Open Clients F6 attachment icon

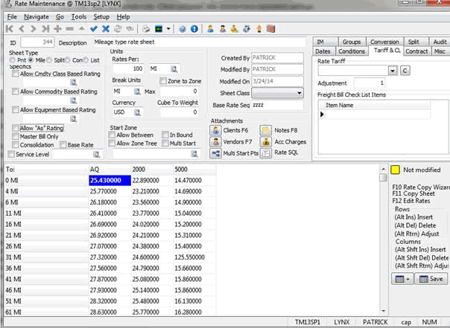(216, 129)
